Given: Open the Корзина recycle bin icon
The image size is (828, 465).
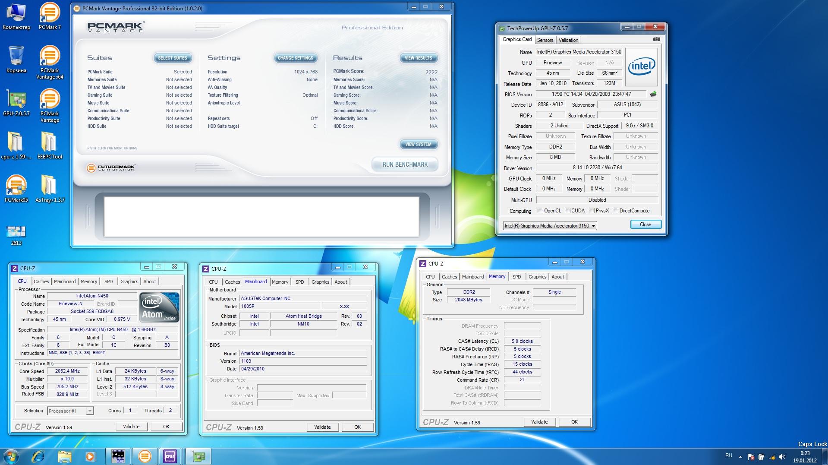Looking at the screenshot, I should (x=16, y=60).
